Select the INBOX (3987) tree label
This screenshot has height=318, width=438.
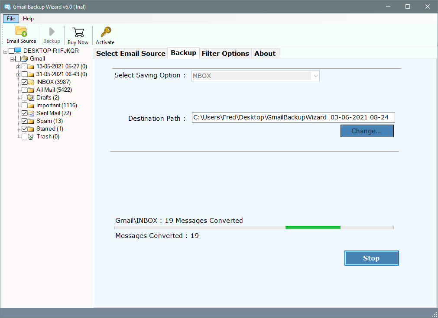[x=53, y=82]
